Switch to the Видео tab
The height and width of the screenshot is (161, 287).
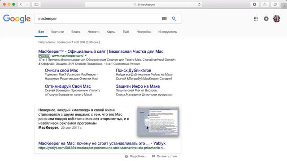[x=76, y=32]
